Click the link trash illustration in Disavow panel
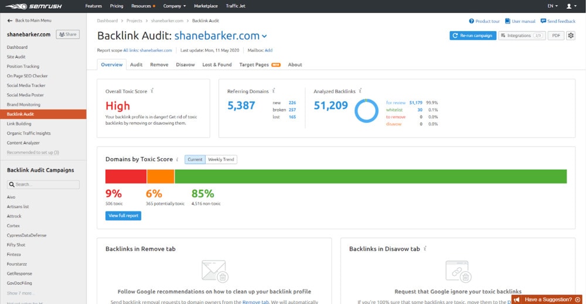Viewport: 586px width, 304px height. 458,271
